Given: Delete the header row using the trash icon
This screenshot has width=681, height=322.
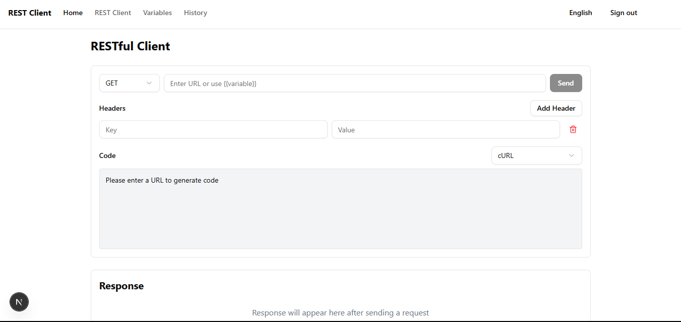Looking at the screenshot, I should pyautogui.click(x=573, y=129).
